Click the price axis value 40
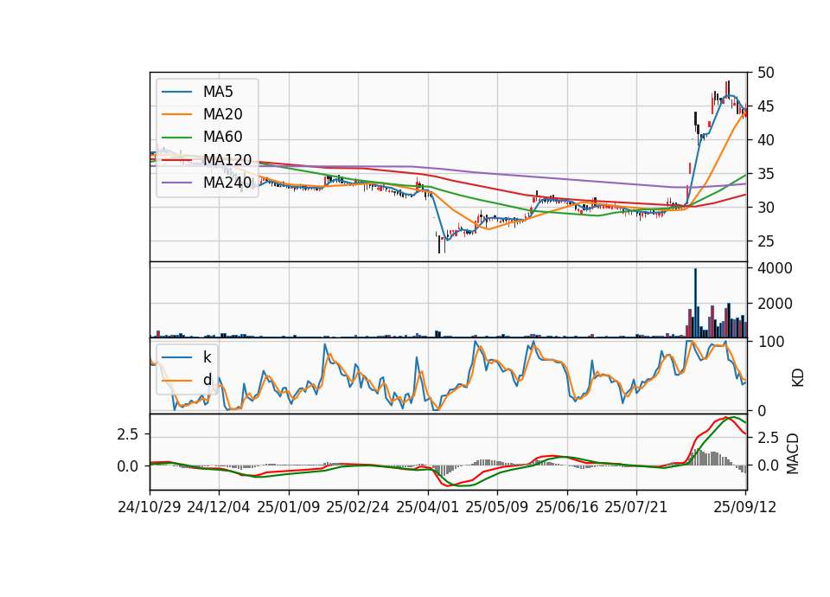 pos(766,140)
